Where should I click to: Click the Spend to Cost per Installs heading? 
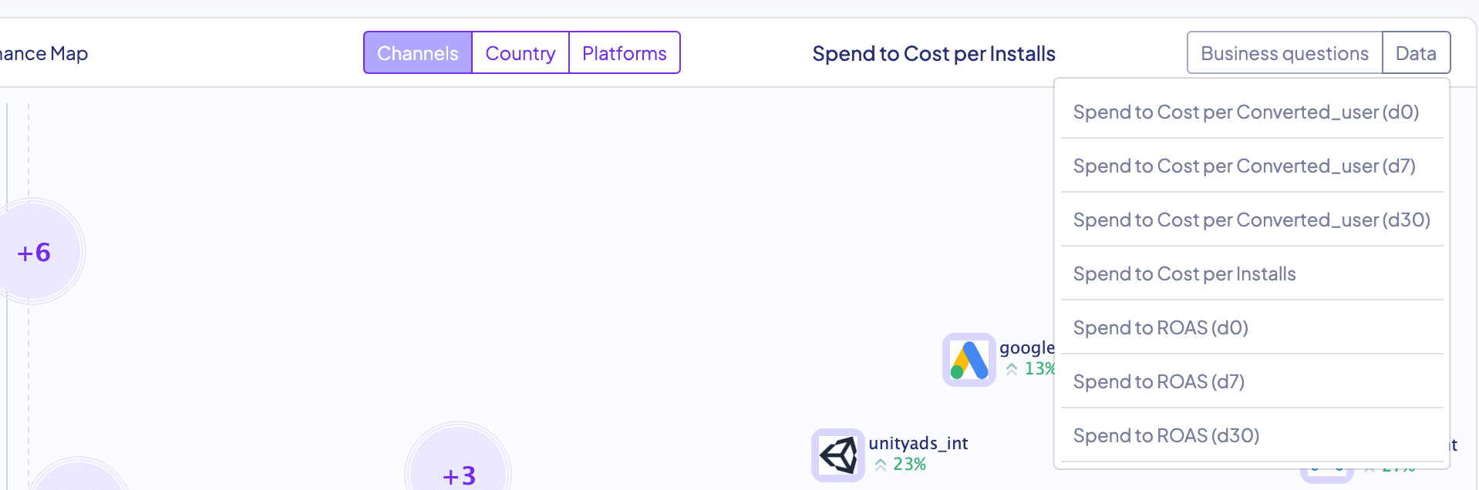[x=933, y=54]
